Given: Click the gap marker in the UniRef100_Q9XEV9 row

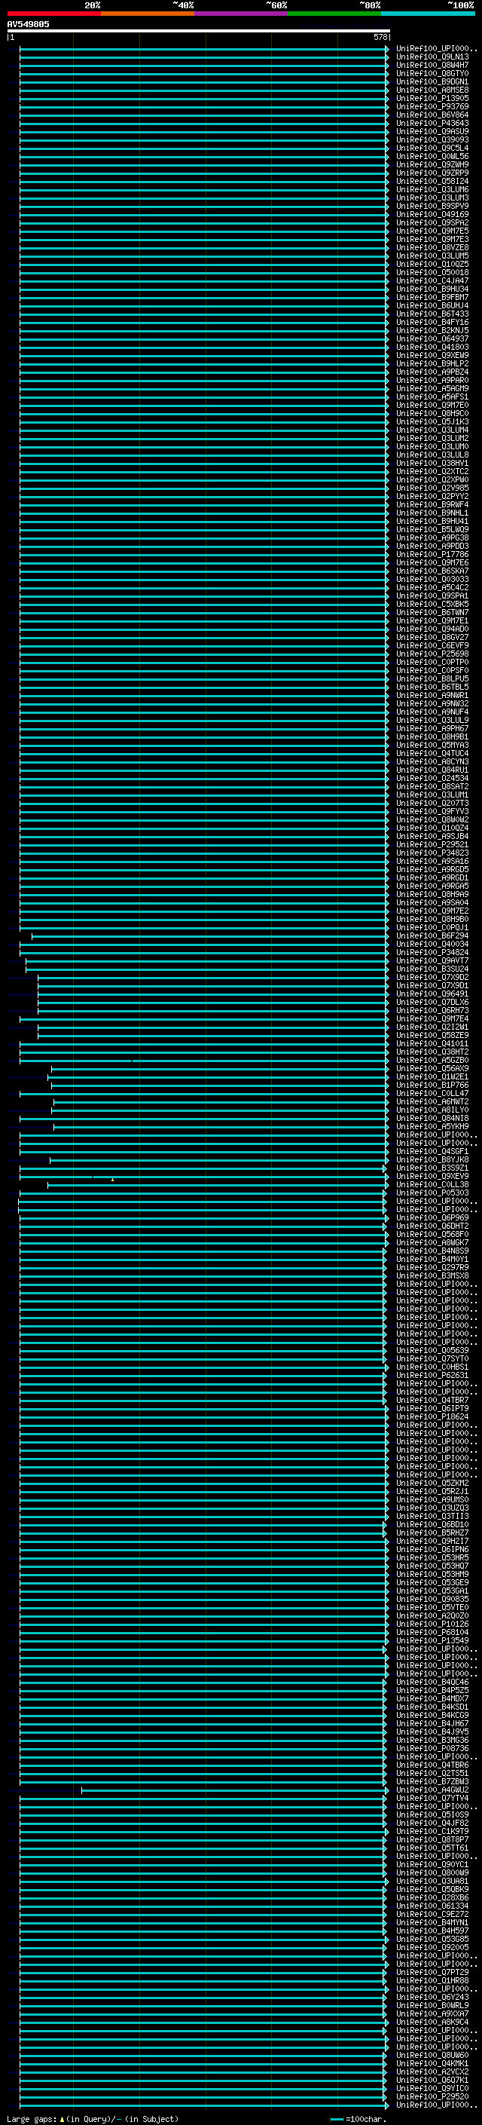Looking at the screenshot, I should [113, 1179].
